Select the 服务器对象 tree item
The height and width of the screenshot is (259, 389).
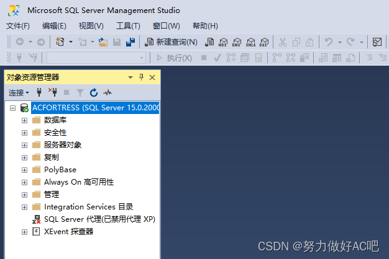63,145
